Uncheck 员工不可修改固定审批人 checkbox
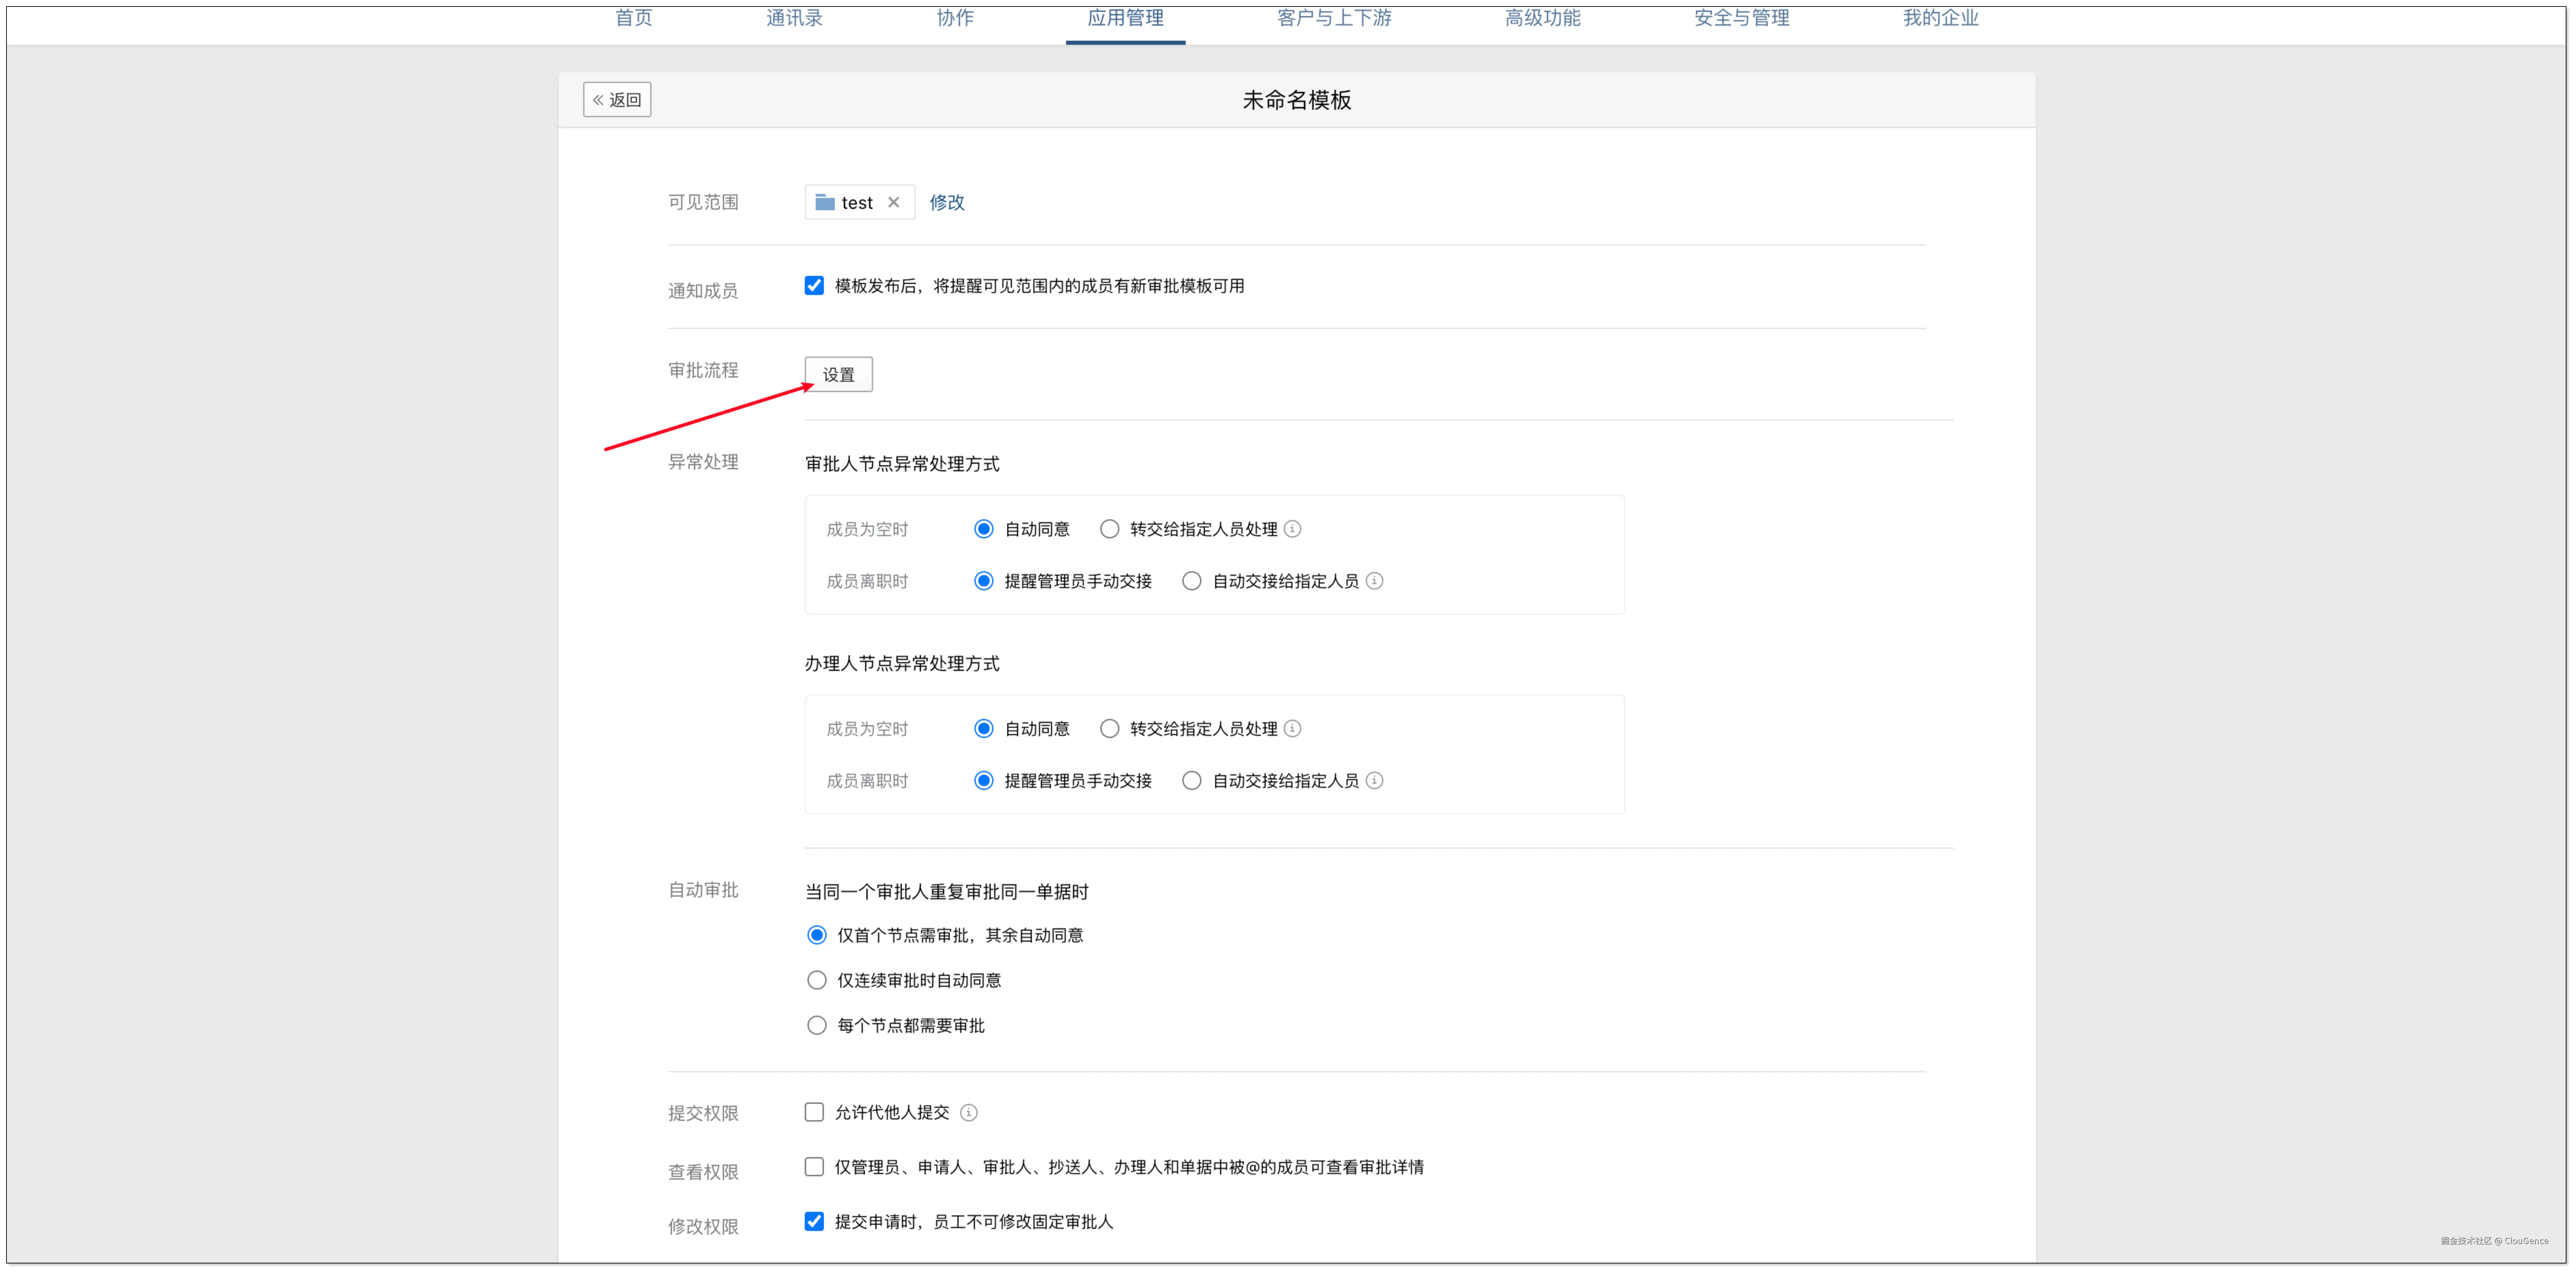The image size is (2576, 1273). (x=814, y=1221)
